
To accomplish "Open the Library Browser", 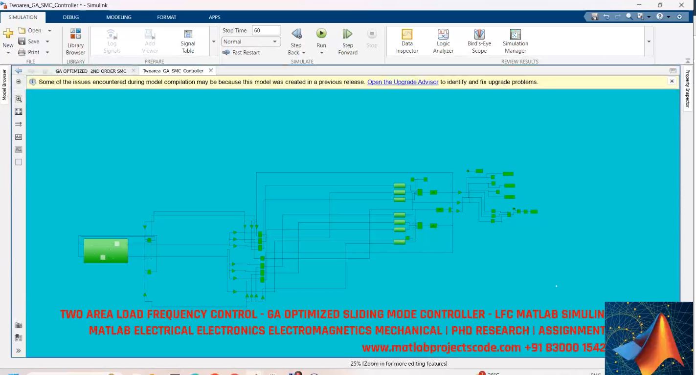I will point(75,41).
